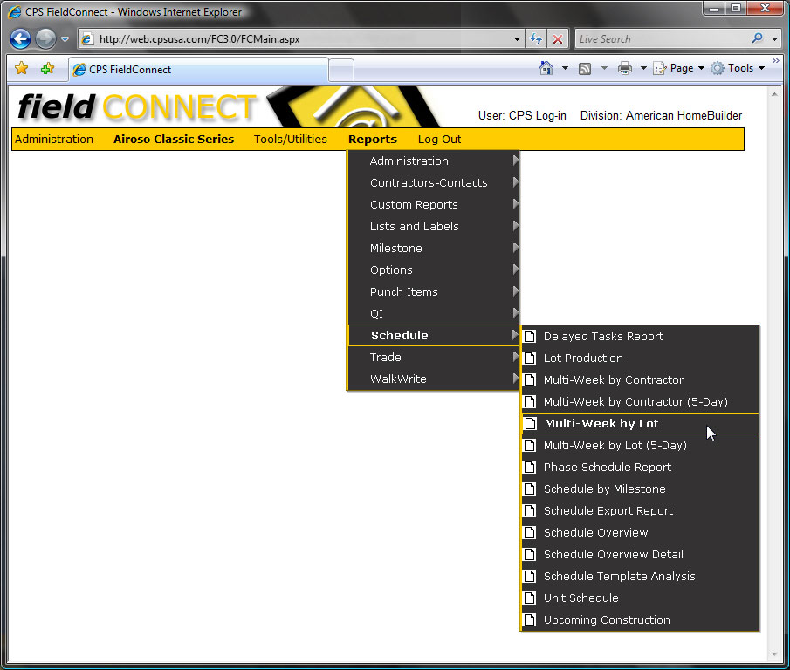Click the RSS feeds icon
Screen dimensions: 790x670
(x=585, y=68)
